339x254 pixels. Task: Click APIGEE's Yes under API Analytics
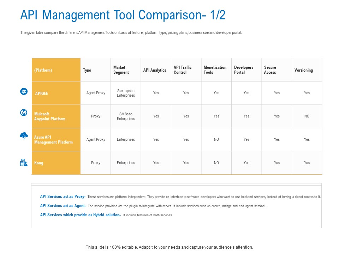click(x=156, y=93)
